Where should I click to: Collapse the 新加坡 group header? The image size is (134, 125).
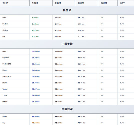67,10
